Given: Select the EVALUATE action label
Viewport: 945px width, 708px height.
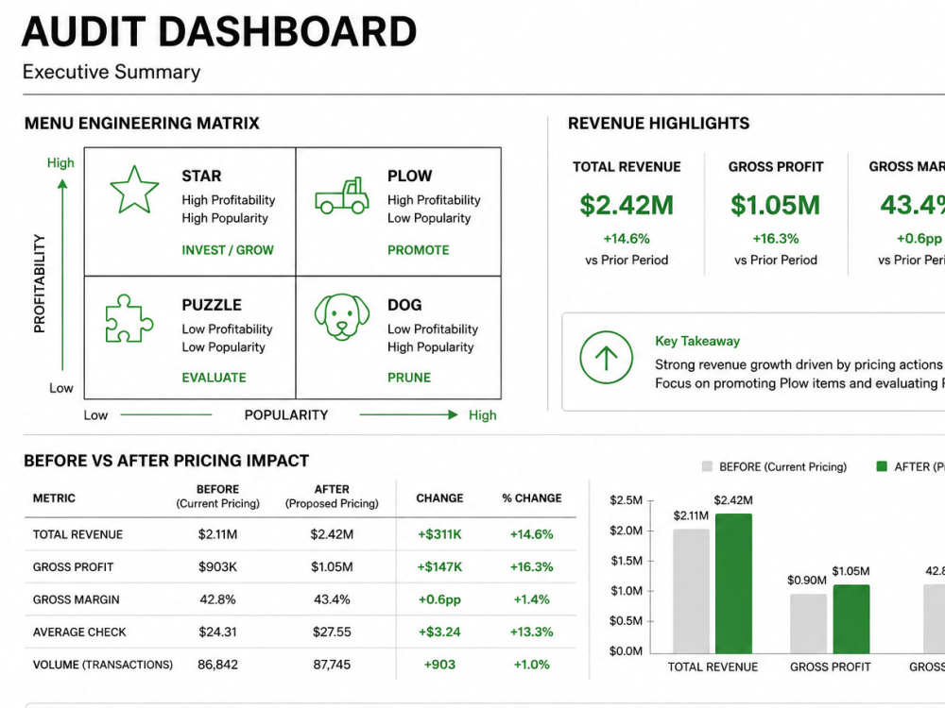Looking at the screenshot, I should (214, 378).
